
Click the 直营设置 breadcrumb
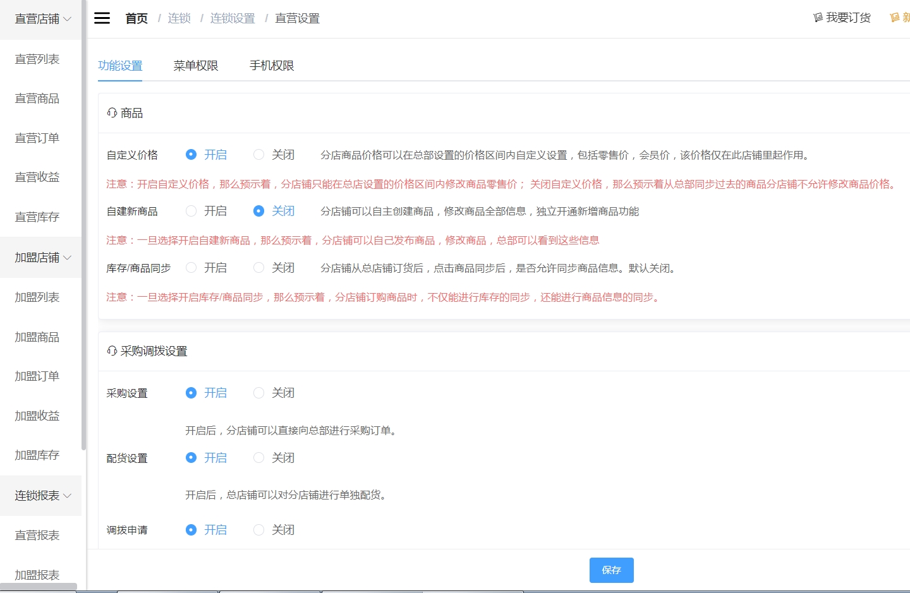[297, 18]
